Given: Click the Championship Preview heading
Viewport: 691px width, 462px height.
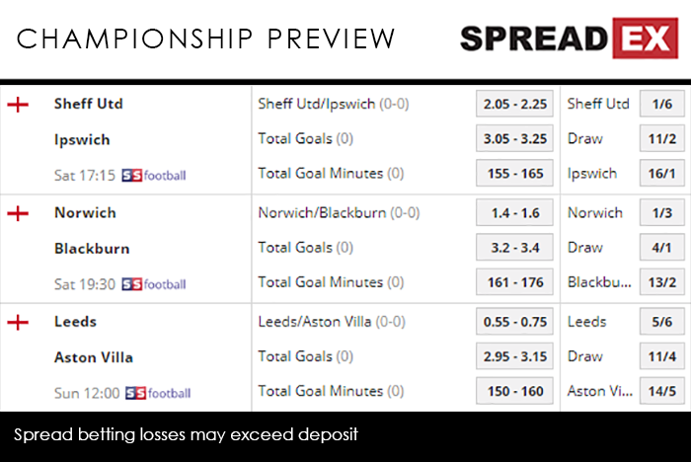Looking at the screenshot, I should click(x=206, y=38).
